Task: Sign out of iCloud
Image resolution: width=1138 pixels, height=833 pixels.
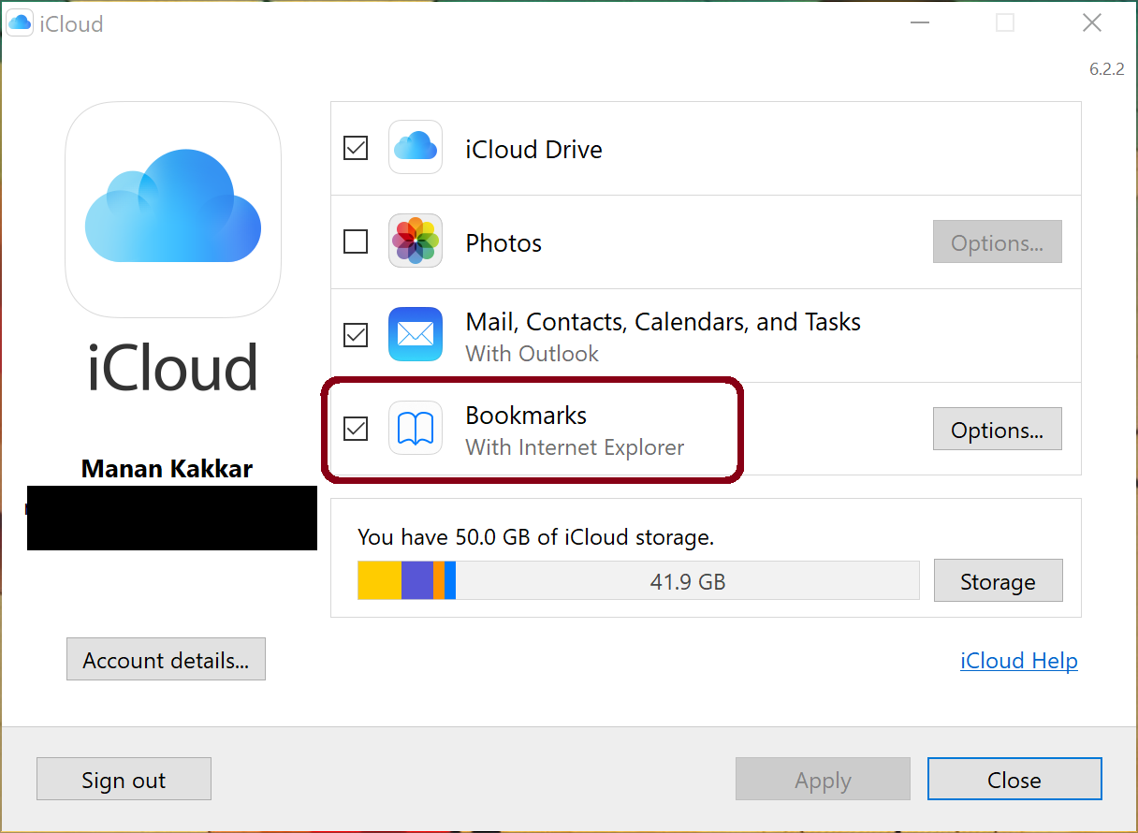Action: point(124,779)
